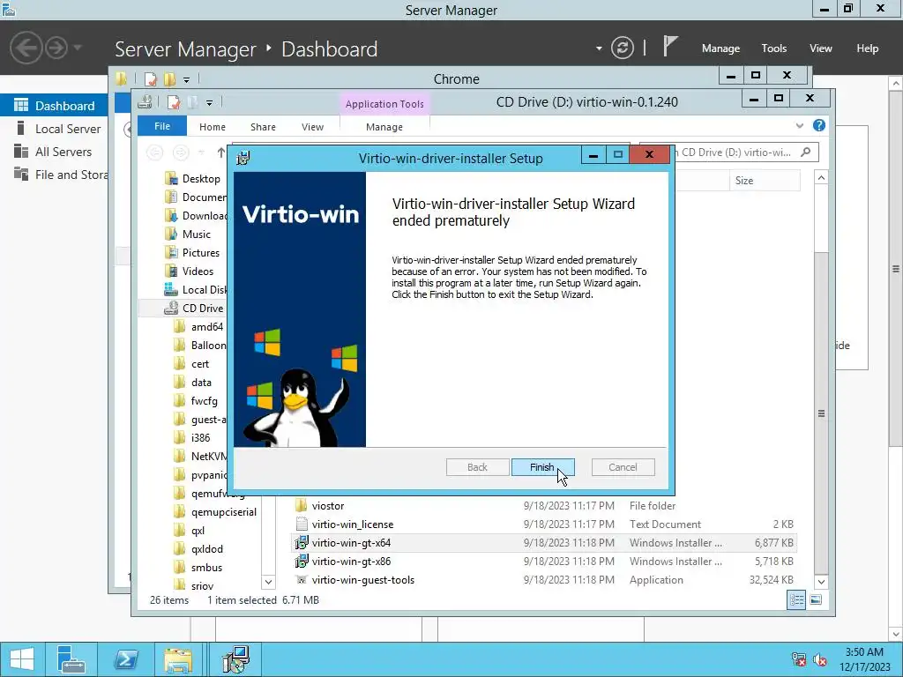Open the Windows Start button
The width and height of the screenshot is (903, 677).
pos(22,659)
